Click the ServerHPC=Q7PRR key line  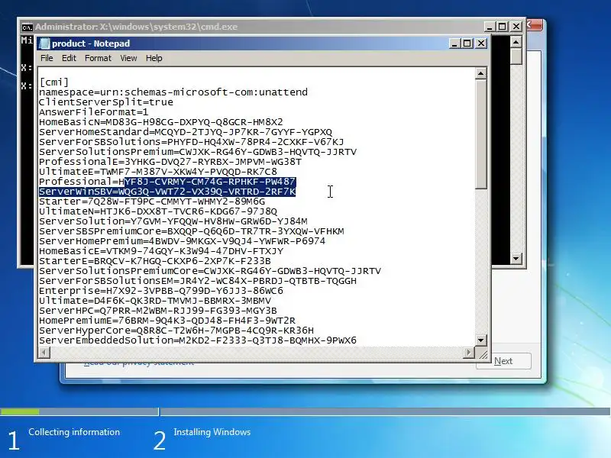coord(158,311)
